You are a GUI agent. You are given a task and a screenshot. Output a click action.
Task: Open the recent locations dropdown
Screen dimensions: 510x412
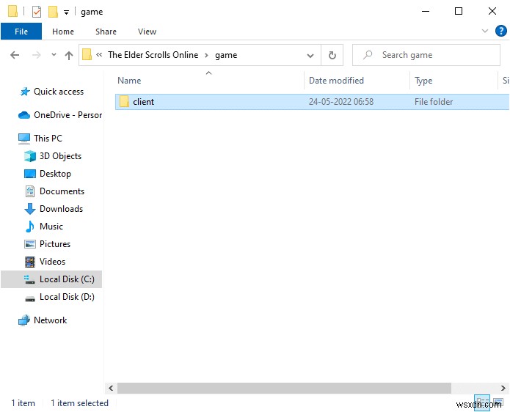click(54, 55)
